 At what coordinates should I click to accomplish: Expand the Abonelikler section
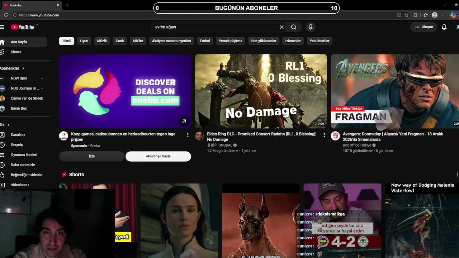(12, 68)
